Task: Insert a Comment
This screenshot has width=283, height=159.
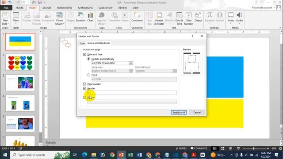Action: 137,17
